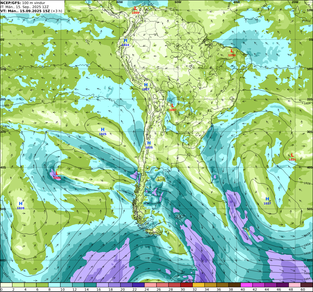Click the 6–8 olive green legend swatch

pyautogui.click(x=42, y=285)
